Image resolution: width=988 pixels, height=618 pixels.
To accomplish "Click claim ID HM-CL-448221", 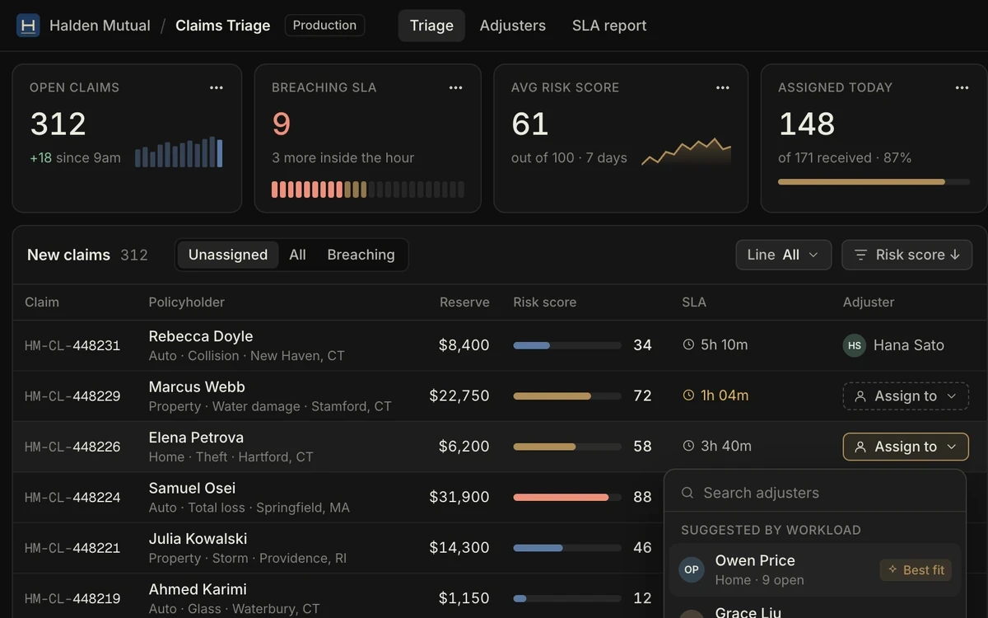I will [72, 548].
